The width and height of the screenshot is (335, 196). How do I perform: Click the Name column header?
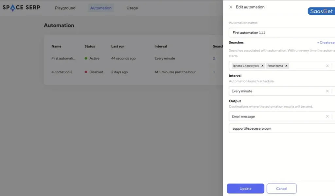point(56,46)
